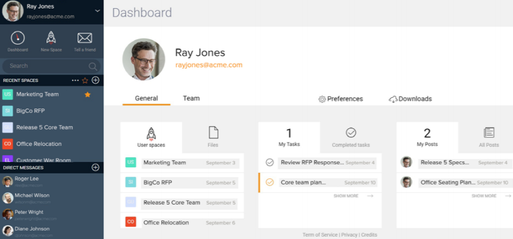Click the add button beside Recent Spaces
This screenshot has height=239, width=513.
point(96,80)
